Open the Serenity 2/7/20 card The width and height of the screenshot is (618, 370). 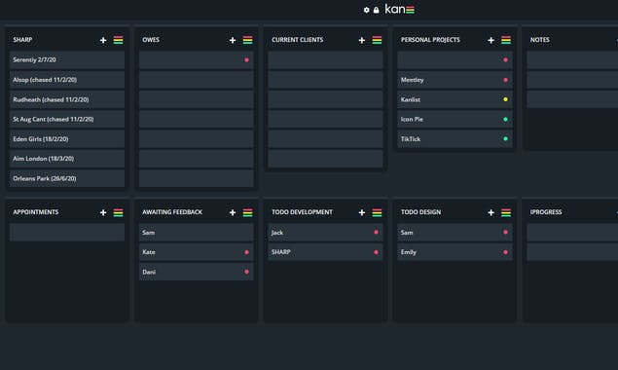coord(67,60)
